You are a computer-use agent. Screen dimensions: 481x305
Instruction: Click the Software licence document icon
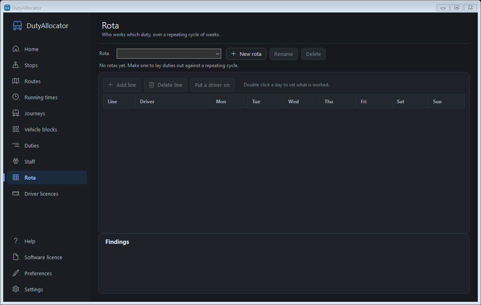coord(16,257)
